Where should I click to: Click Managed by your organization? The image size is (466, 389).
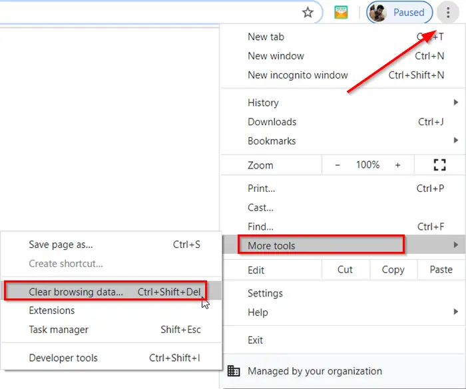coord(344,371)
